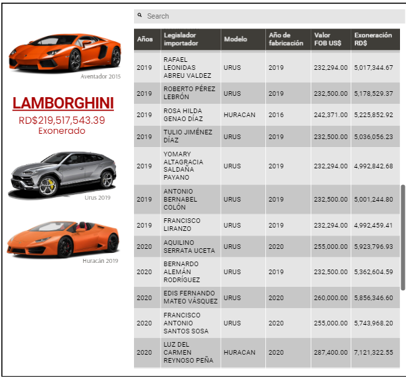This screenshot has height=378, width=406.
Task: Click the 260,000.00 FOB value
Action: coord(331,298)
